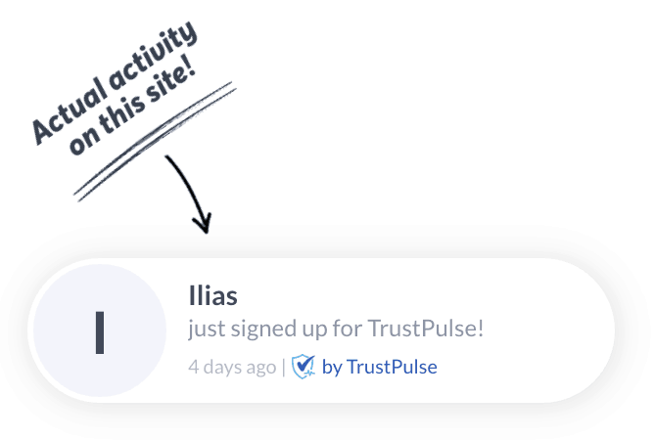This screenshot has width=654, height=440.
Task: Click the '4 days ago' timestamp
Action: point(232,367)
